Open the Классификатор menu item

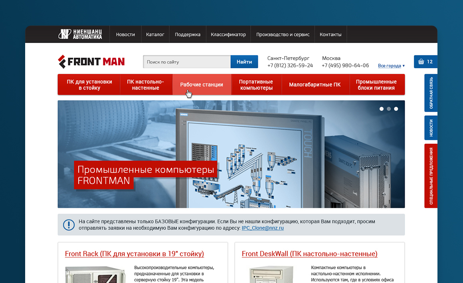point(228,34)
